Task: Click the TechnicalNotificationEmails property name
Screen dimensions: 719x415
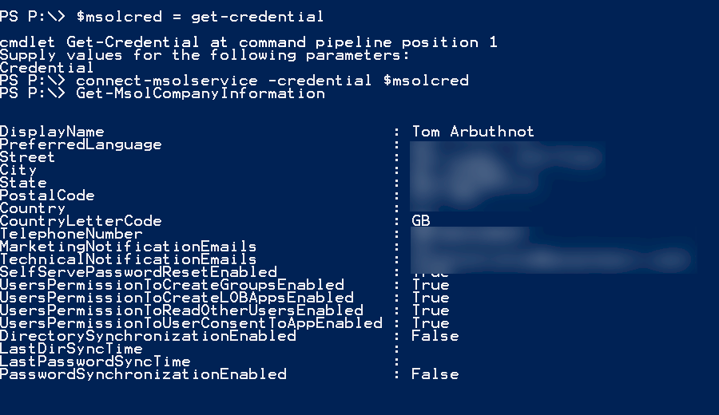Action: point(129,259)
